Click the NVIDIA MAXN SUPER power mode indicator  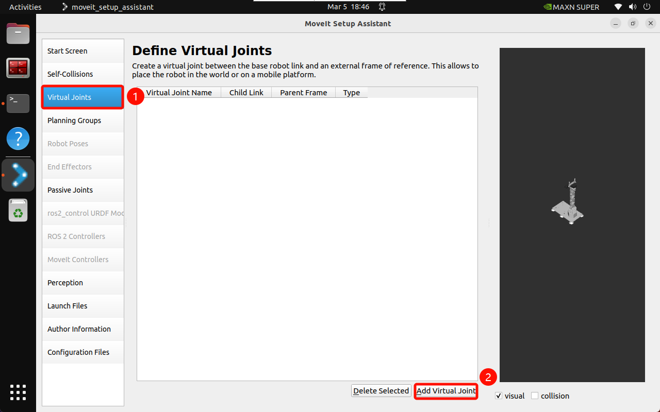click(x=571, y=7)
